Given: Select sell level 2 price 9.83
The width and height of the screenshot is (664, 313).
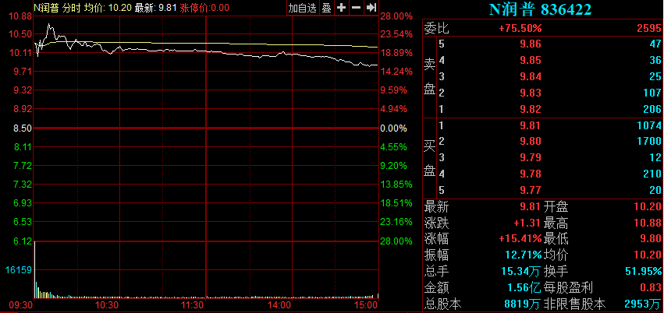Looking at the screenshot, I should click(x=532, y=93).
